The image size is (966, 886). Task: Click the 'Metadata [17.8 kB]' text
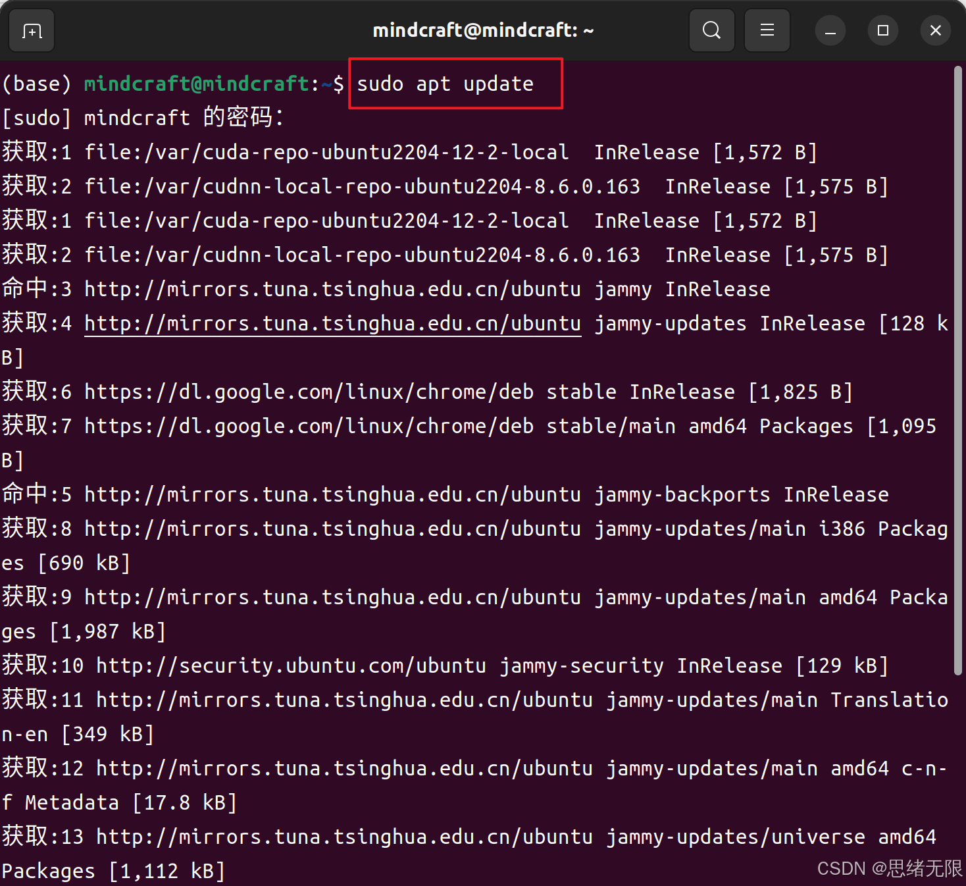pyautogui.click(x=131, y=802)
